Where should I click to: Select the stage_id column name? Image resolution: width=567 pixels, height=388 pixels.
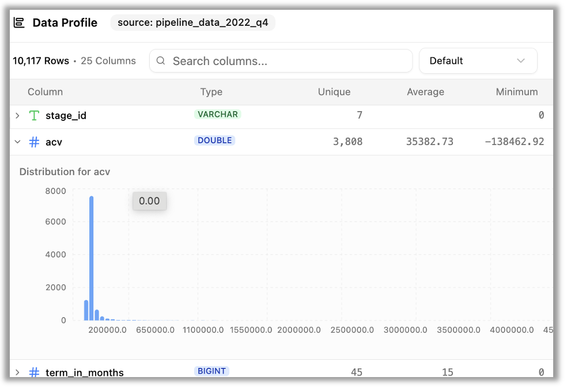click(66, 116)
